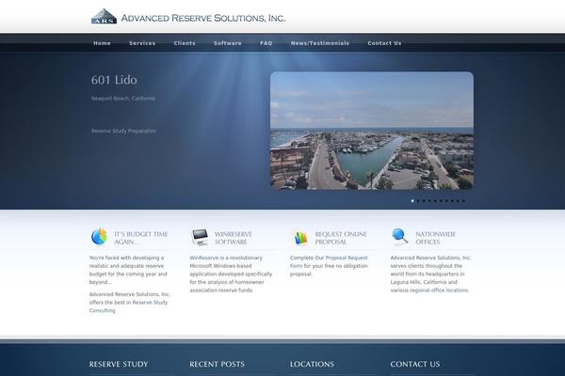This screenshot has width=565, height=376.
Task: Click the Locations footer heading
Action: click(312, 364)
